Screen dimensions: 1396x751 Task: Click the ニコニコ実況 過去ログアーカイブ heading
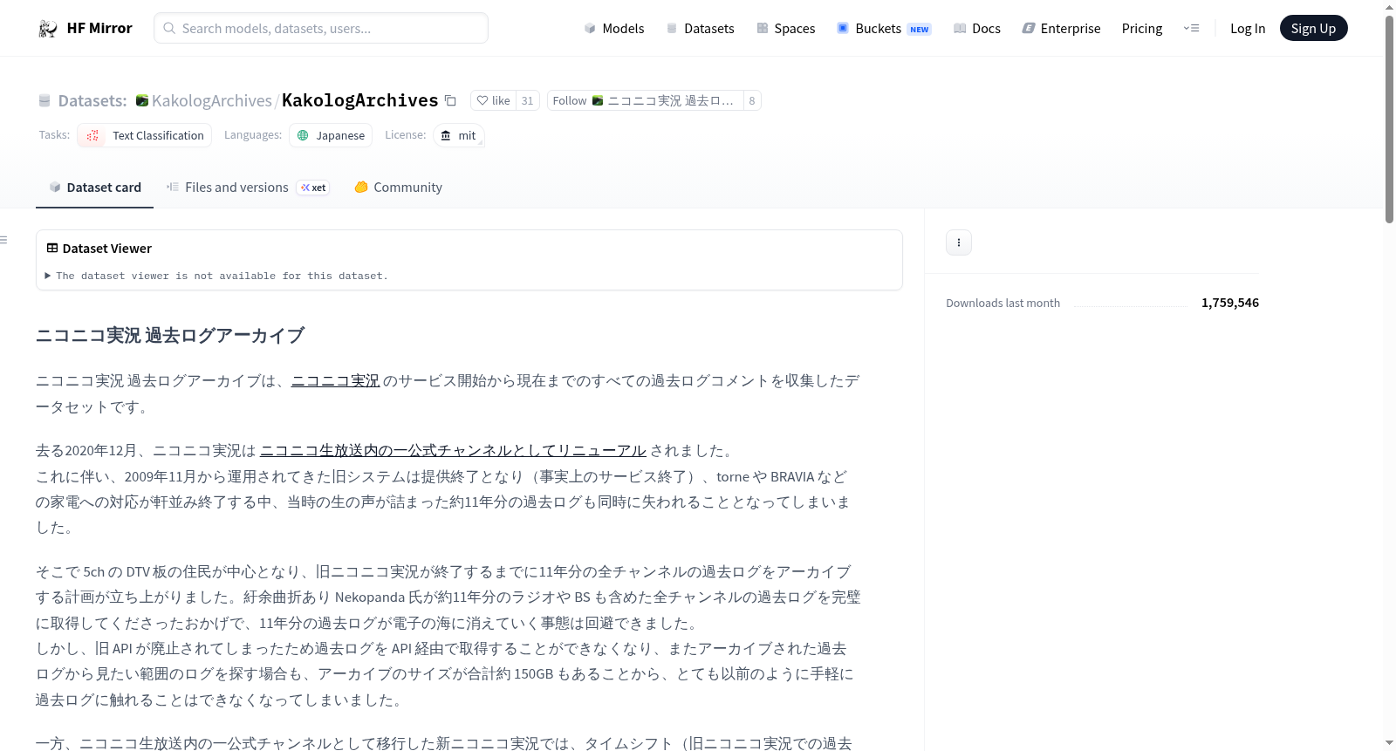[170, 336]
